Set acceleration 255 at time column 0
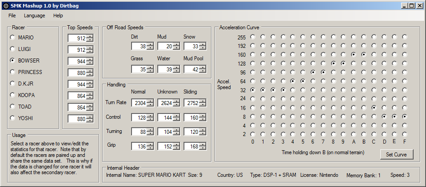Screen dimensions: 426x187 tap(253, 37)
